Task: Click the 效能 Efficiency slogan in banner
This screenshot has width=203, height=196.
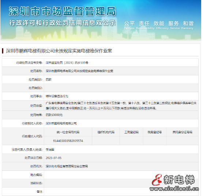Action: (x=162, y=25)
